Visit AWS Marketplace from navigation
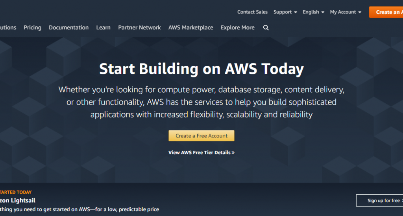The image size is (403, 216). point(191,27)
